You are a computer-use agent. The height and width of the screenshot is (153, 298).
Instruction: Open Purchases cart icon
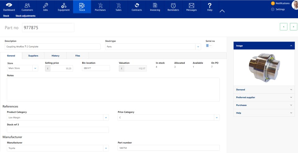pyautogui.click(x=100, y=5)
